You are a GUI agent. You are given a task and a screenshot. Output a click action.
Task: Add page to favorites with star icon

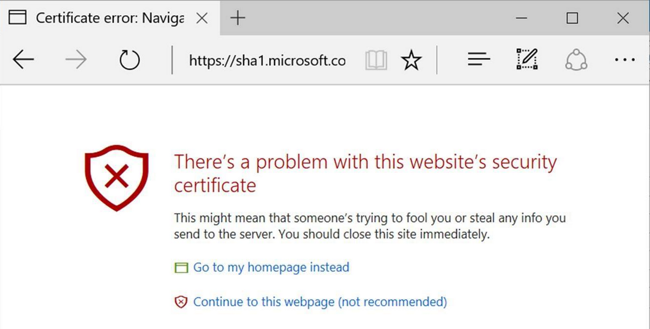[411, 60]
